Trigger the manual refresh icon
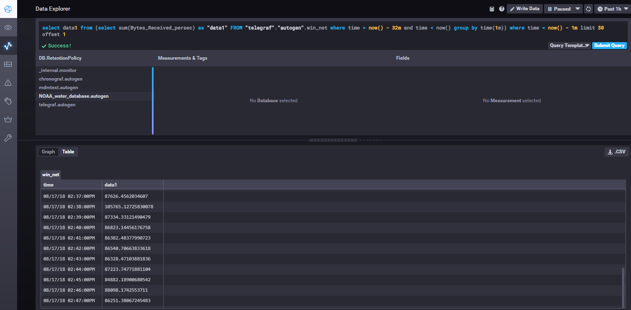 point(589,8)
